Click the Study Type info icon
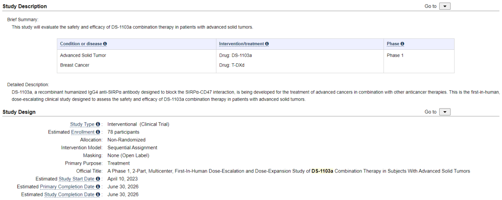The width and height of the screenshot is (502, 200). pyautogui.click(x=98, y=125)
